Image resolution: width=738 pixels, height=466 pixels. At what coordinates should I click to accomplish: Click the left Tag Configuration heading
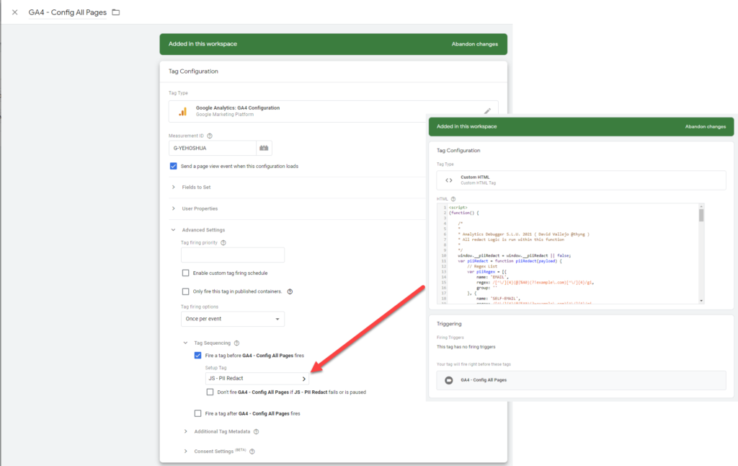click(193, 71)
